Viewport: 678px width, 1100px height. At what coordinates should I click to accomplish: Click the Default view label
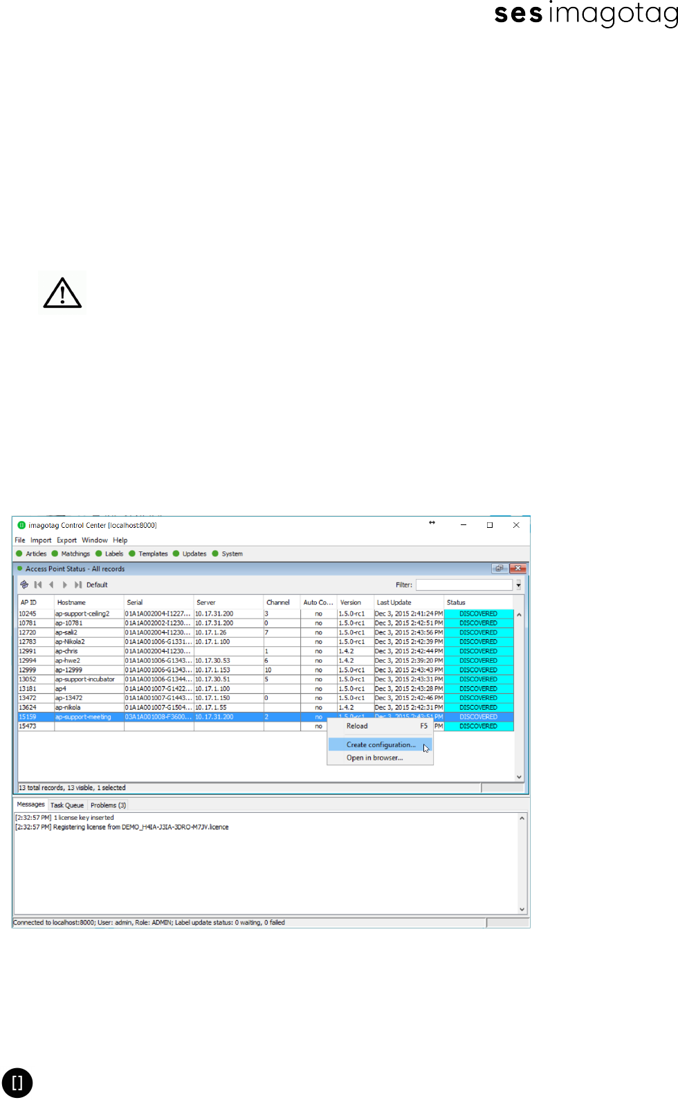pyautogui.click(x=97, y=585)
